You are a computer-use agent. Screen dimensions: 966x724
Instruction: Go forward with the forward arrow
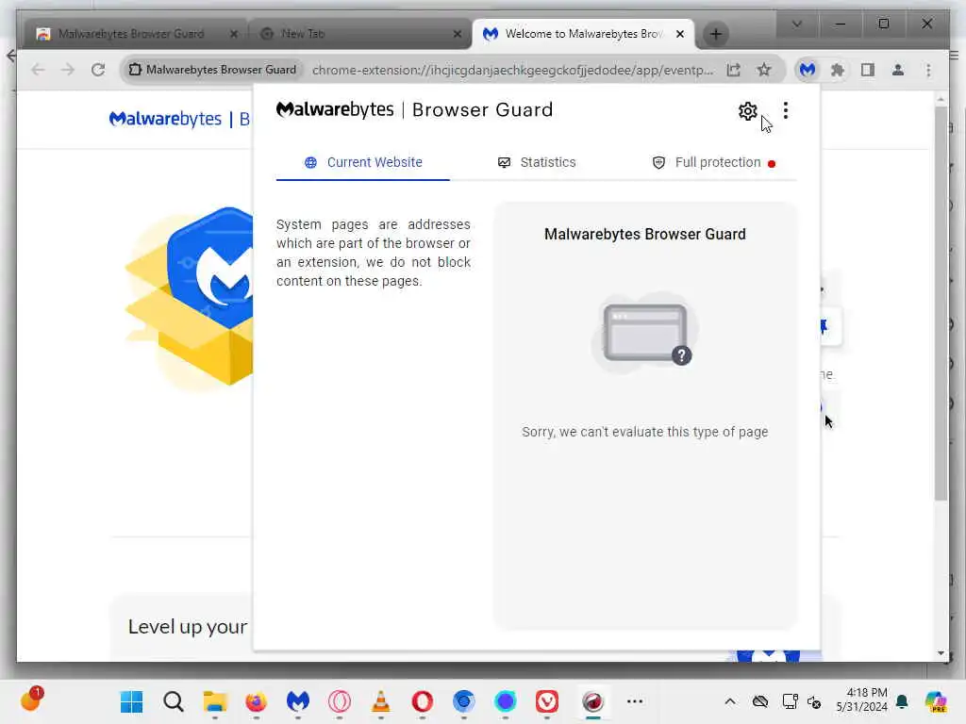[x=68, y=70]
